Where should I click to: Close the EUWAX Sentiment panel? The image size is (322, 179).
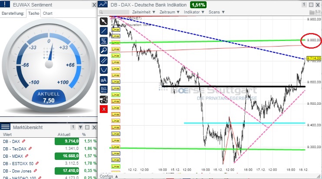tap(94, 5)
